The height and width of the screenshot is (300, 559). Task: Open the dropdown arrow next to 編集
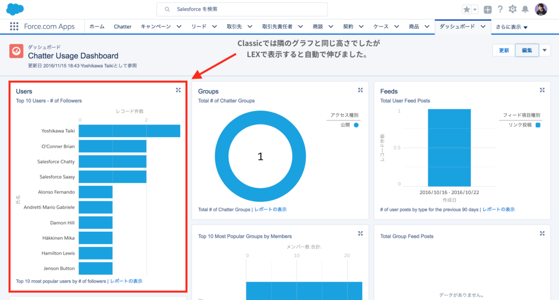544,50
